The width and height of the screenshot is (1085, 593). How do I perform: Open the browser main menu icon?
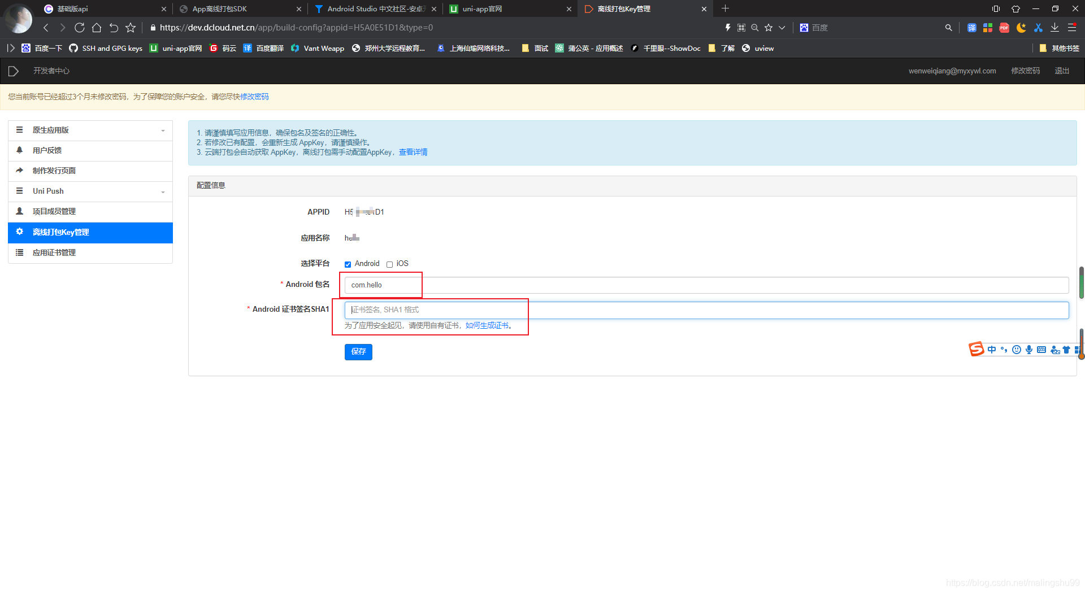point(1072,28)
